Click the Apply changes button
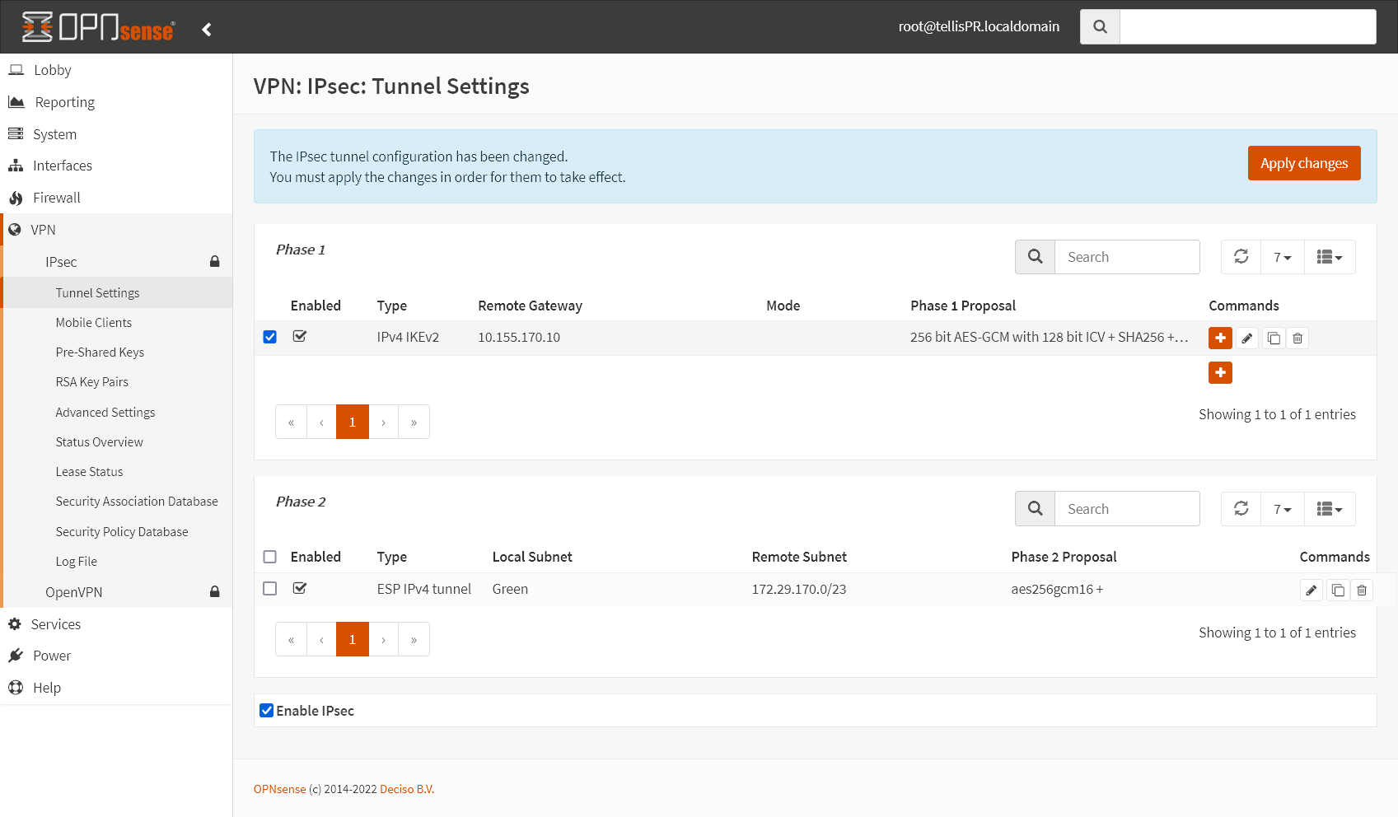Image resolution: width=1398 pixels, height=817 pixels. click(1304, 163)
